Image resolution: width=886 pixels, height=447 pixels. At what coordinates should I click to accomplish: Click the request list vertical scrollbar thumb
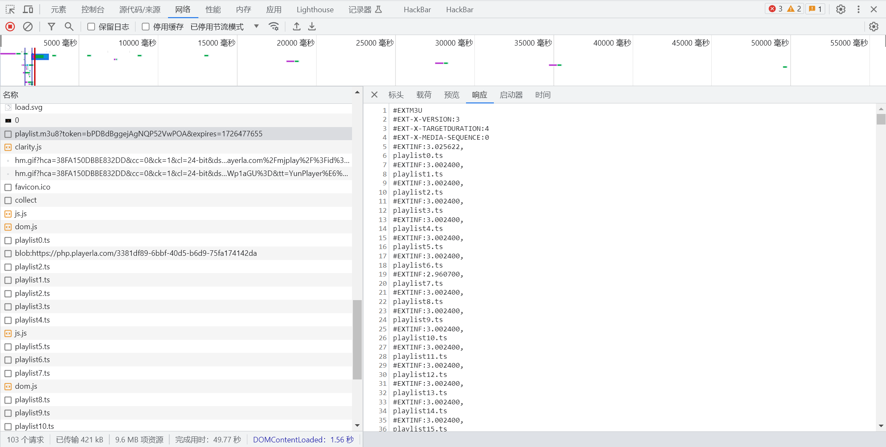pos(357,340)
